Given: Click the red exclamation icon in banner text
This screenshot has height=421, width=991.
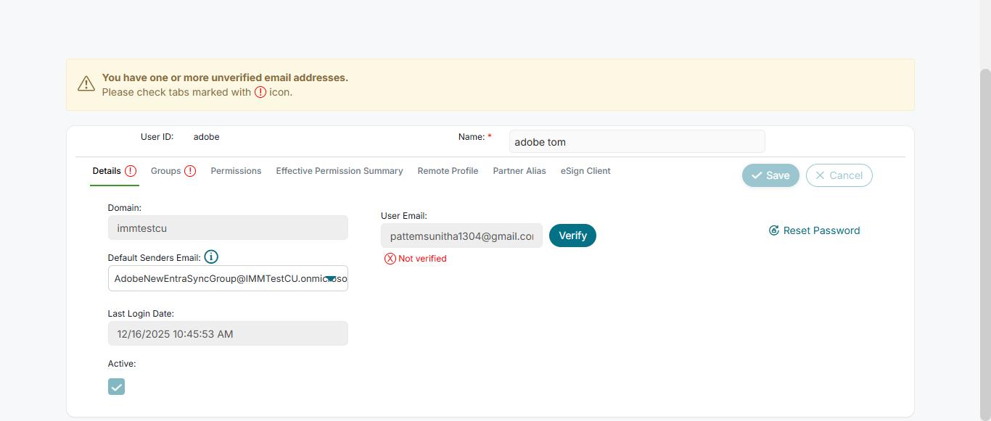Looking at the screenshot, I should (260, 92).
